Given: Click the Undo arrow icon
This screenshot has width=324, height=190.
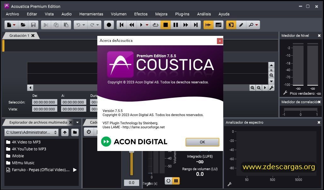Looking at the screenshot, I should pyautogui.click(x=78, y=25).
